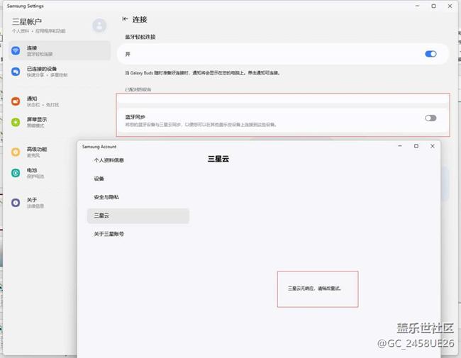The height and width of the screenshot is (358, 461).
Task: Open 已连接的设备 via its sidebar icon
Action: point(16,72)
